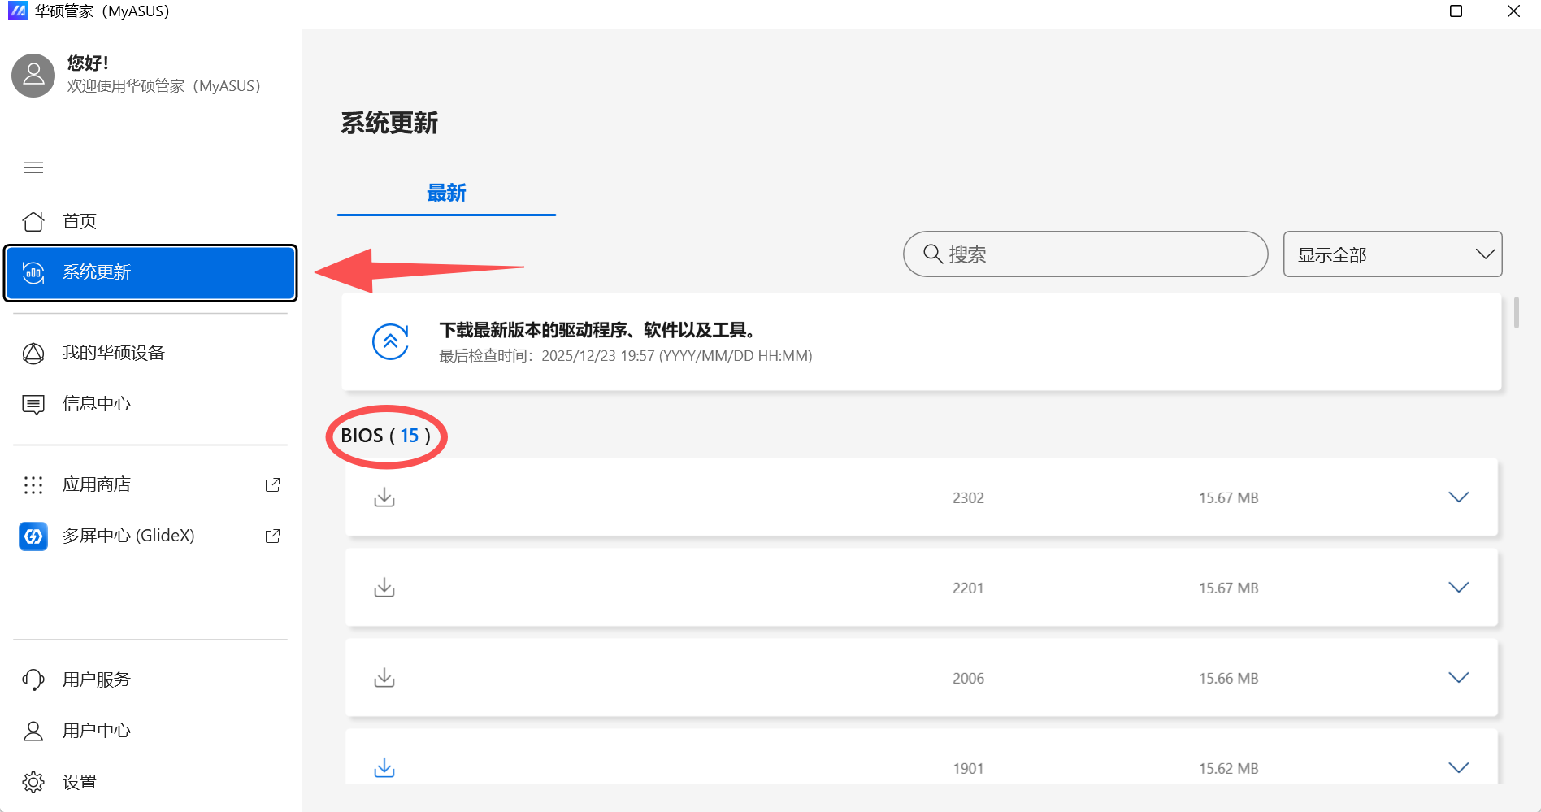Click external link icon beside 应用商店

[273, 485]
